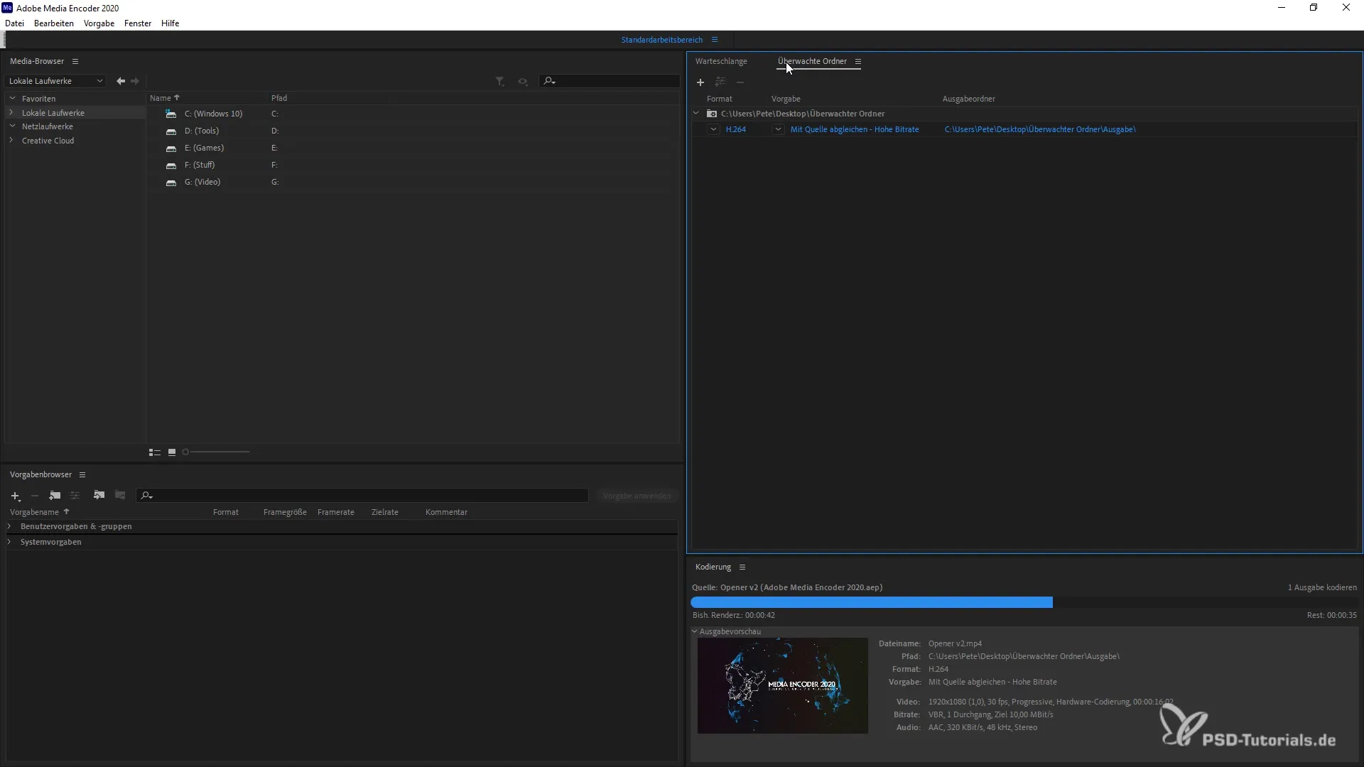Expand the Creative Cloud tree node
Viewport: 1364px width, 767px height.
(x=12, y=140)
